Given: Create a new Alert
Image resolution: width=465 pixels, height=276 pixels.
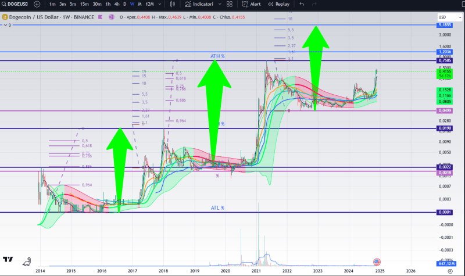Looking at the screenshot, I should pos(252,4).
